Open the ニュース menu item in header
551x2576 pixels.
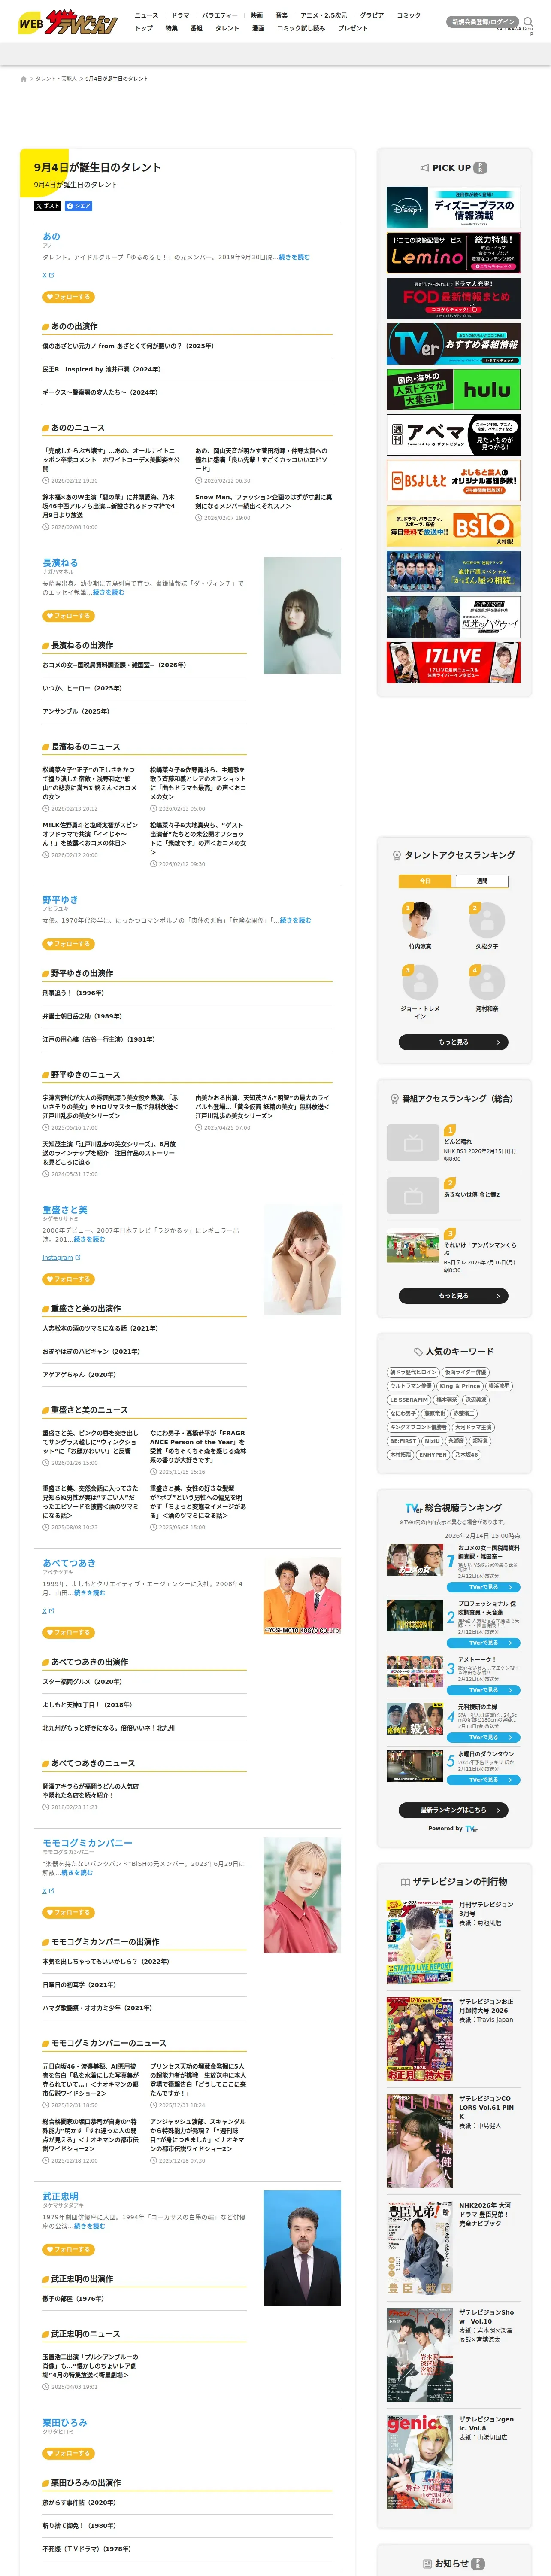[x=146, y=15]
